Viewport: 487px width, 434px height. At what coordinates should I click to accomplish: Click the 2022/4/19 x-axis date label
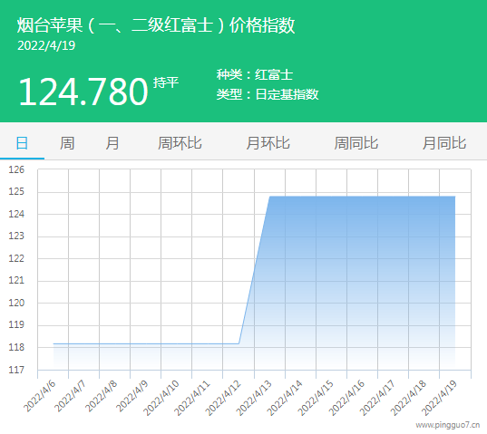(x=439, y=398)
